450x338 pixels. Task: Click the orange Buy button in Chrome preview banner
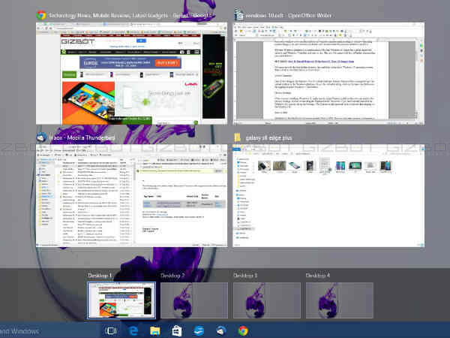point(168,62)
